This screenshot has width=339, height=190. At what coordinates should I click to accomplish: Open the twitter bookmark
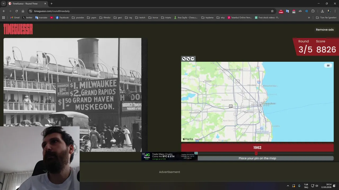(27, 18)
